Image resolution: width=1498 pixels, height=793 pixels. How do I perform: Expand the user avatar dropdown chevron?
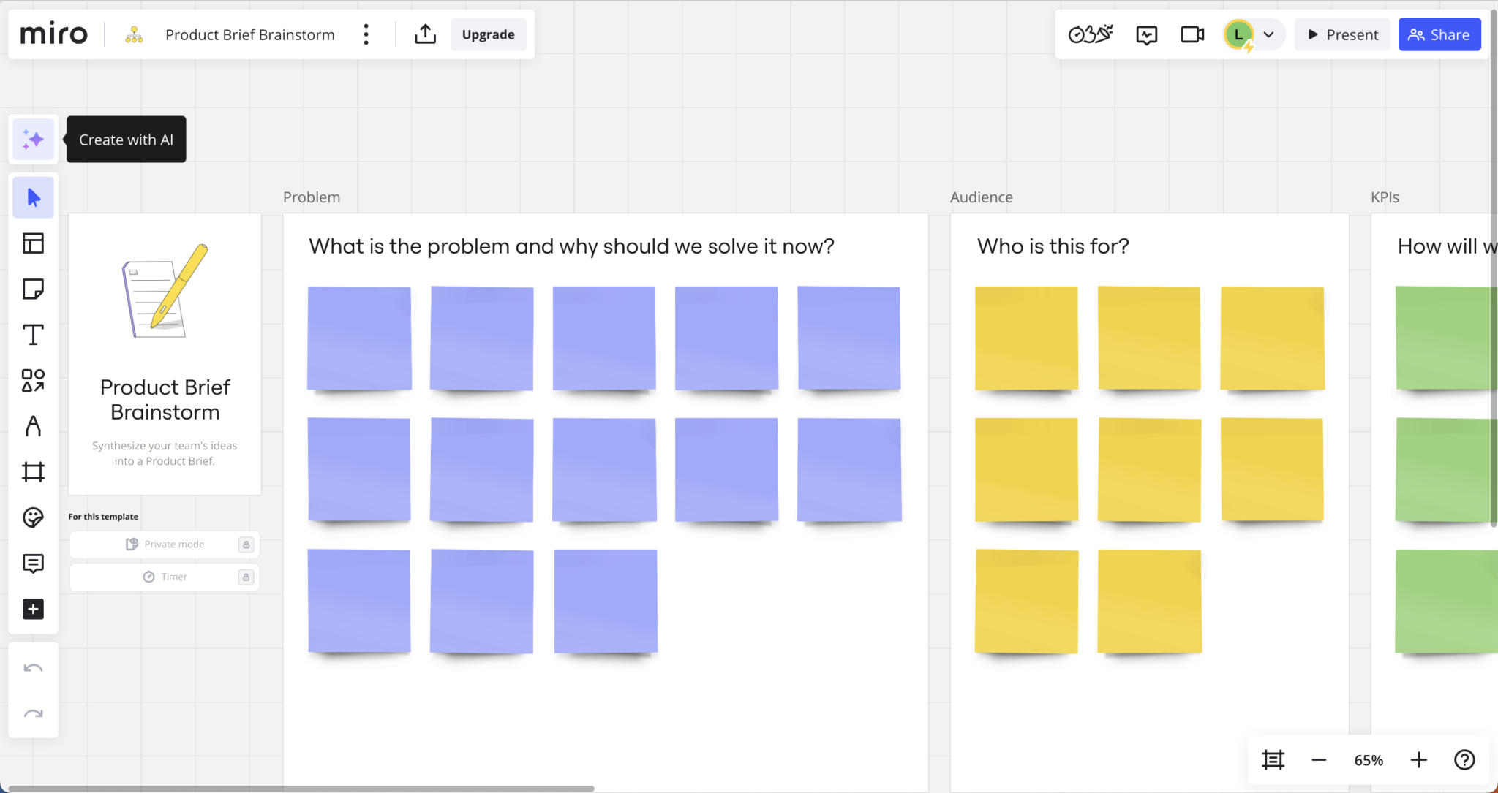click(x=1268, y=34)
